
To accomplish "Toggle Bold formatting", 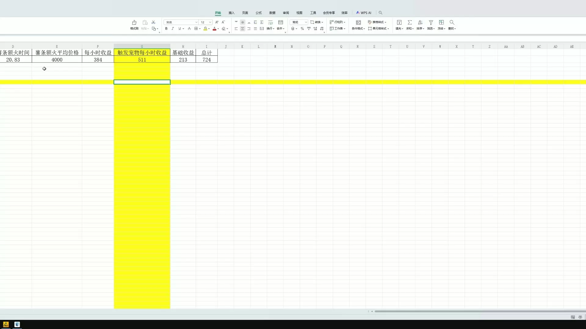I will coord(166,29).
